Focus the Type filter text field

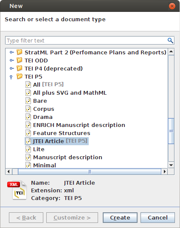point(87,41)
